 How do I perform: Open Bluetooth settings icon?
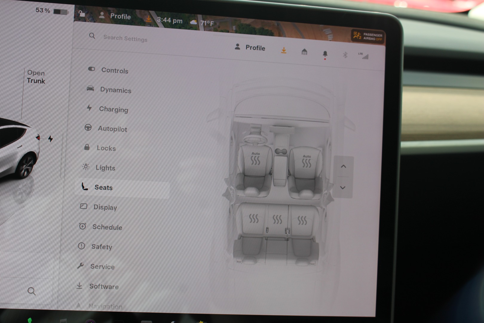click(345, 55)
